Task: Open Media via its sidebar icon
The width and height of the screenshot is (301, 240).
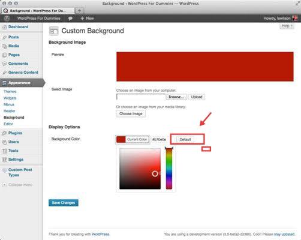Action: pos(4,46)
